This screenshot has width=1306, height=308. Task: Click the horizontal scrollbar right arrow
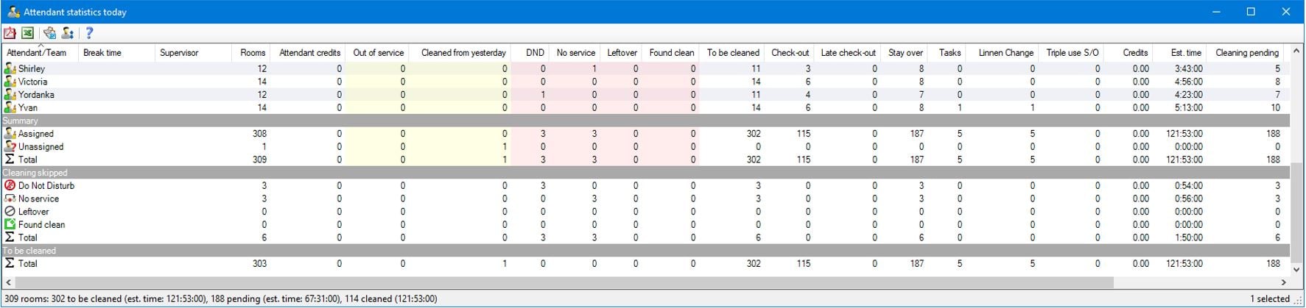[x=1283, y=282]
